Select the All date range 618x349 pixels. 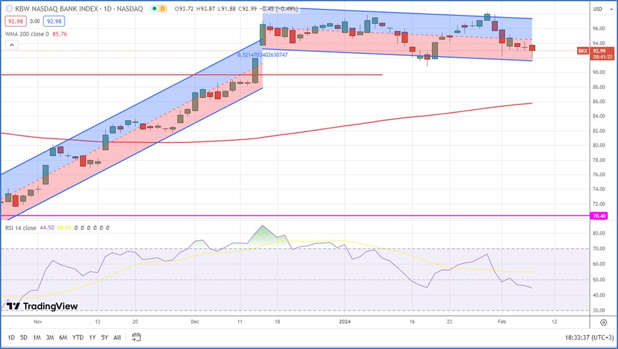click(x=117, y=337)
